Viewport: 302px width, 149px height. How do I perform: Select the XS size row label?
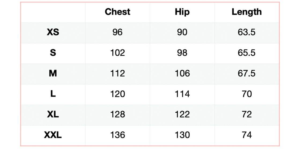pos(53,32)
